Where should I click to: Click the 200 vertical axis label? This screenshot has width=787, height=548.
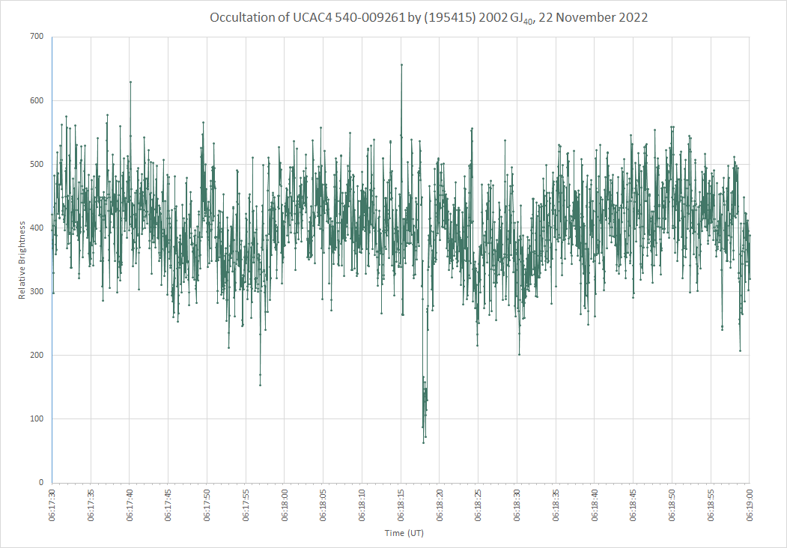[37, 356]
